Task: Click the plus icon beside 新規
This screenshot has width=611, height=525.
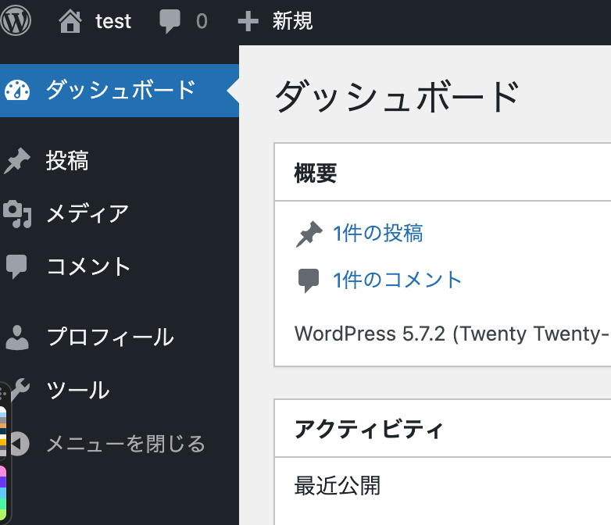Action: click(248, 21)
